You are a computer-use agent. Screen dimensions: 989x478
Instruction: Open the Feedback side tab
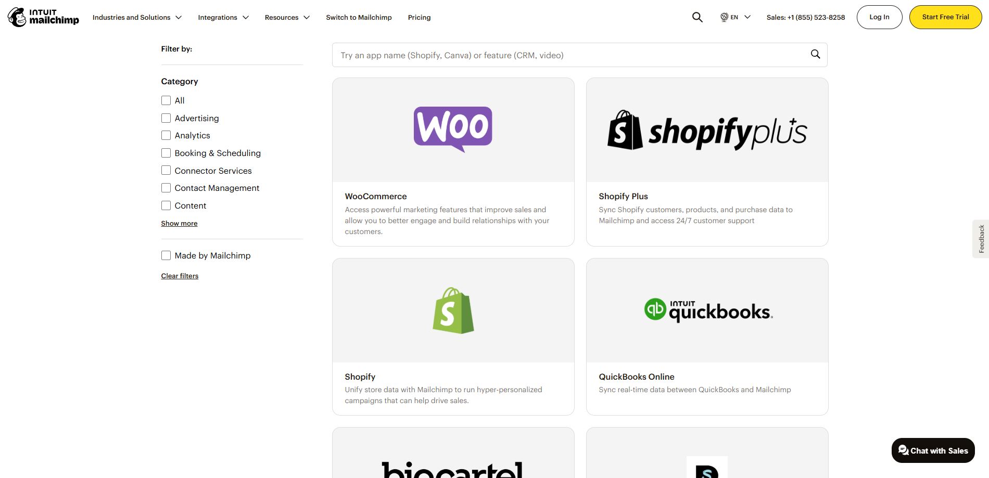coord(981,239)
